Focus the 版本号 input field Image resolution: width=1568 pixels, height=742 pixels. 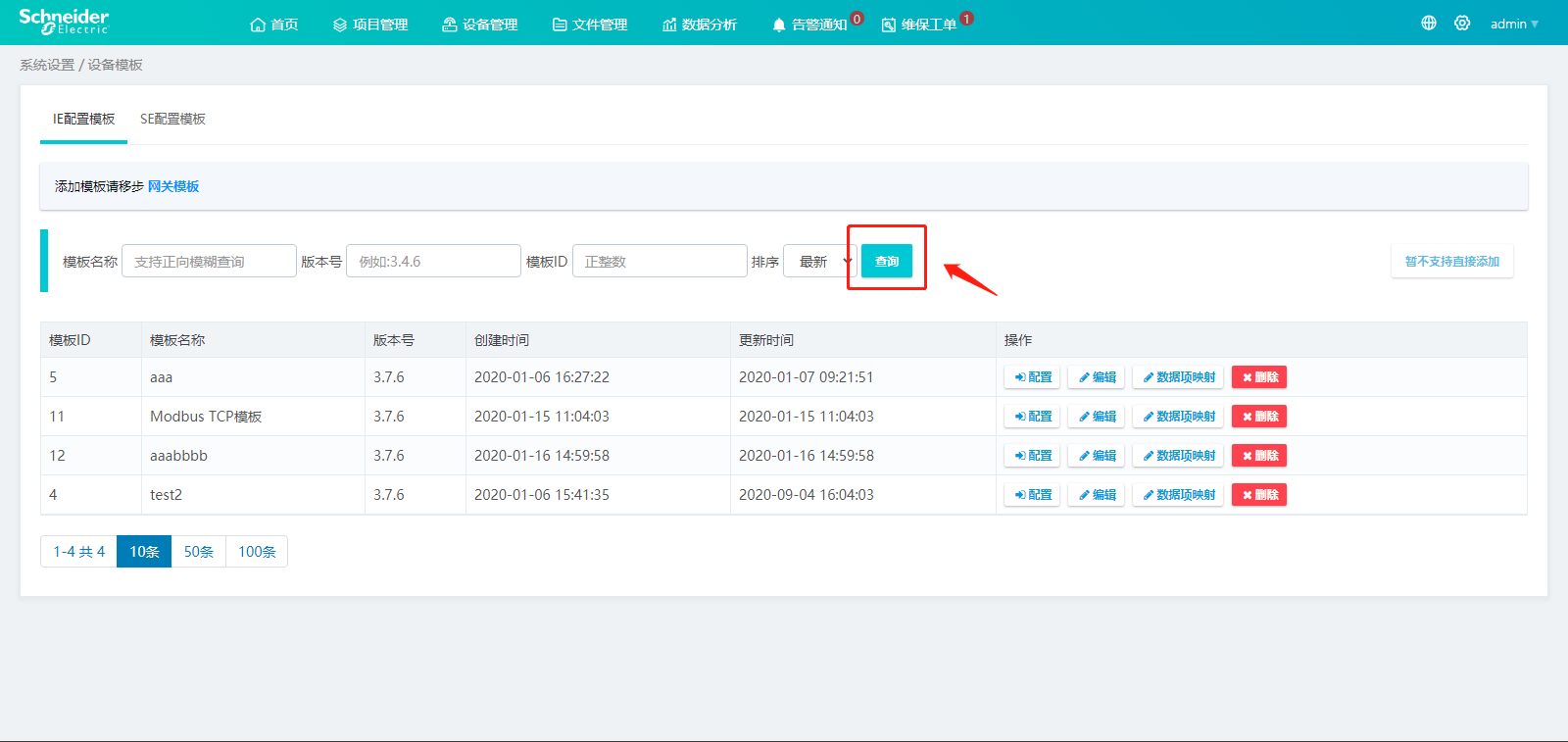pos(433,261)
